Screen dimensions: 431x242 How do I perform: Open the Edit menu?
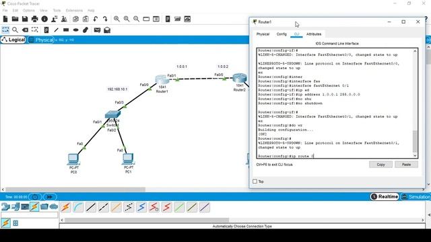click(15, 11)
